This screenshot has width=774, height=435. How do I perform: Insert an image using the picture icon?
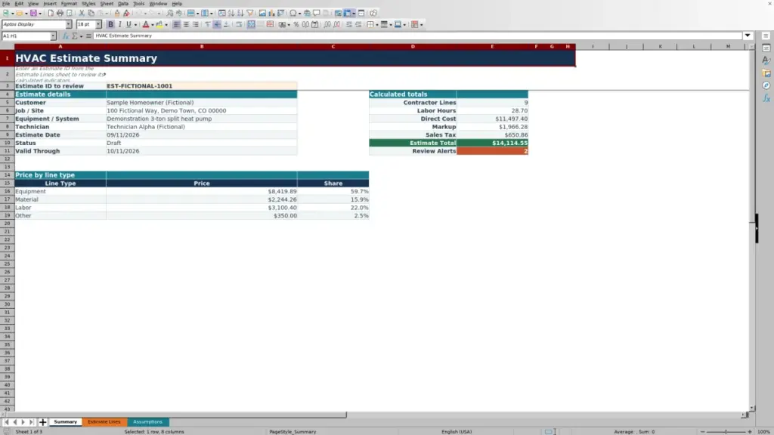click(x=262, y=14)
